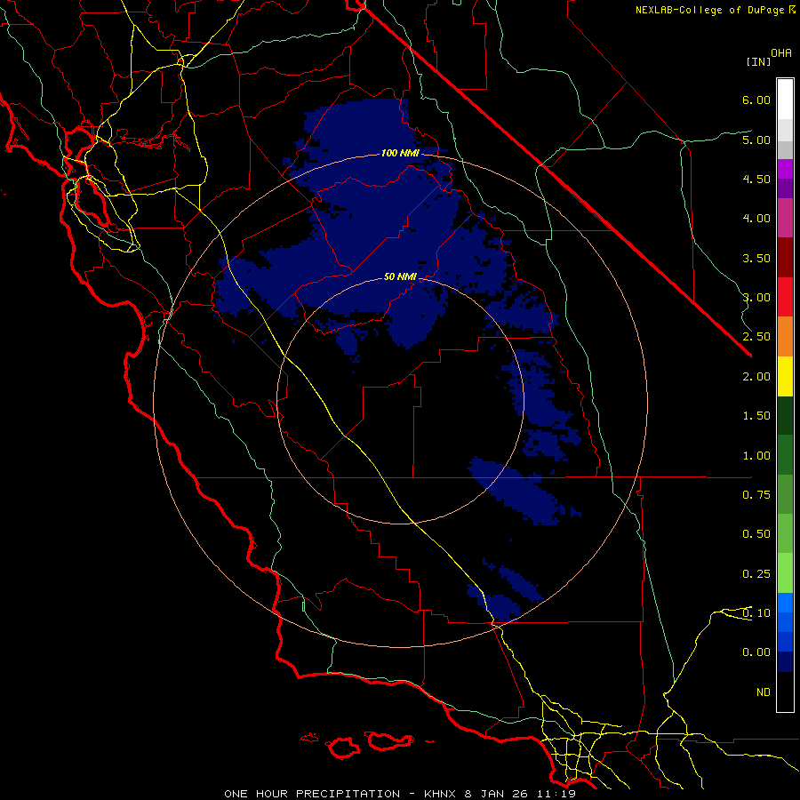Select the 50 NMI range ring label

(x=400, y=277)
